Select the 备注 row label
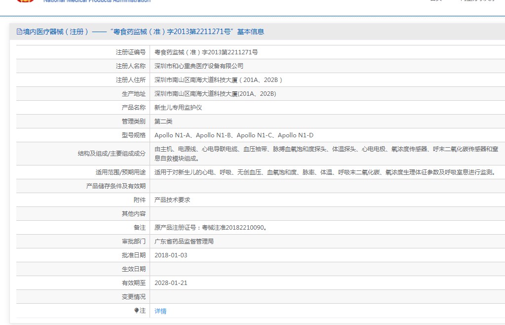505x325 pixels. (x=139, y=228)
